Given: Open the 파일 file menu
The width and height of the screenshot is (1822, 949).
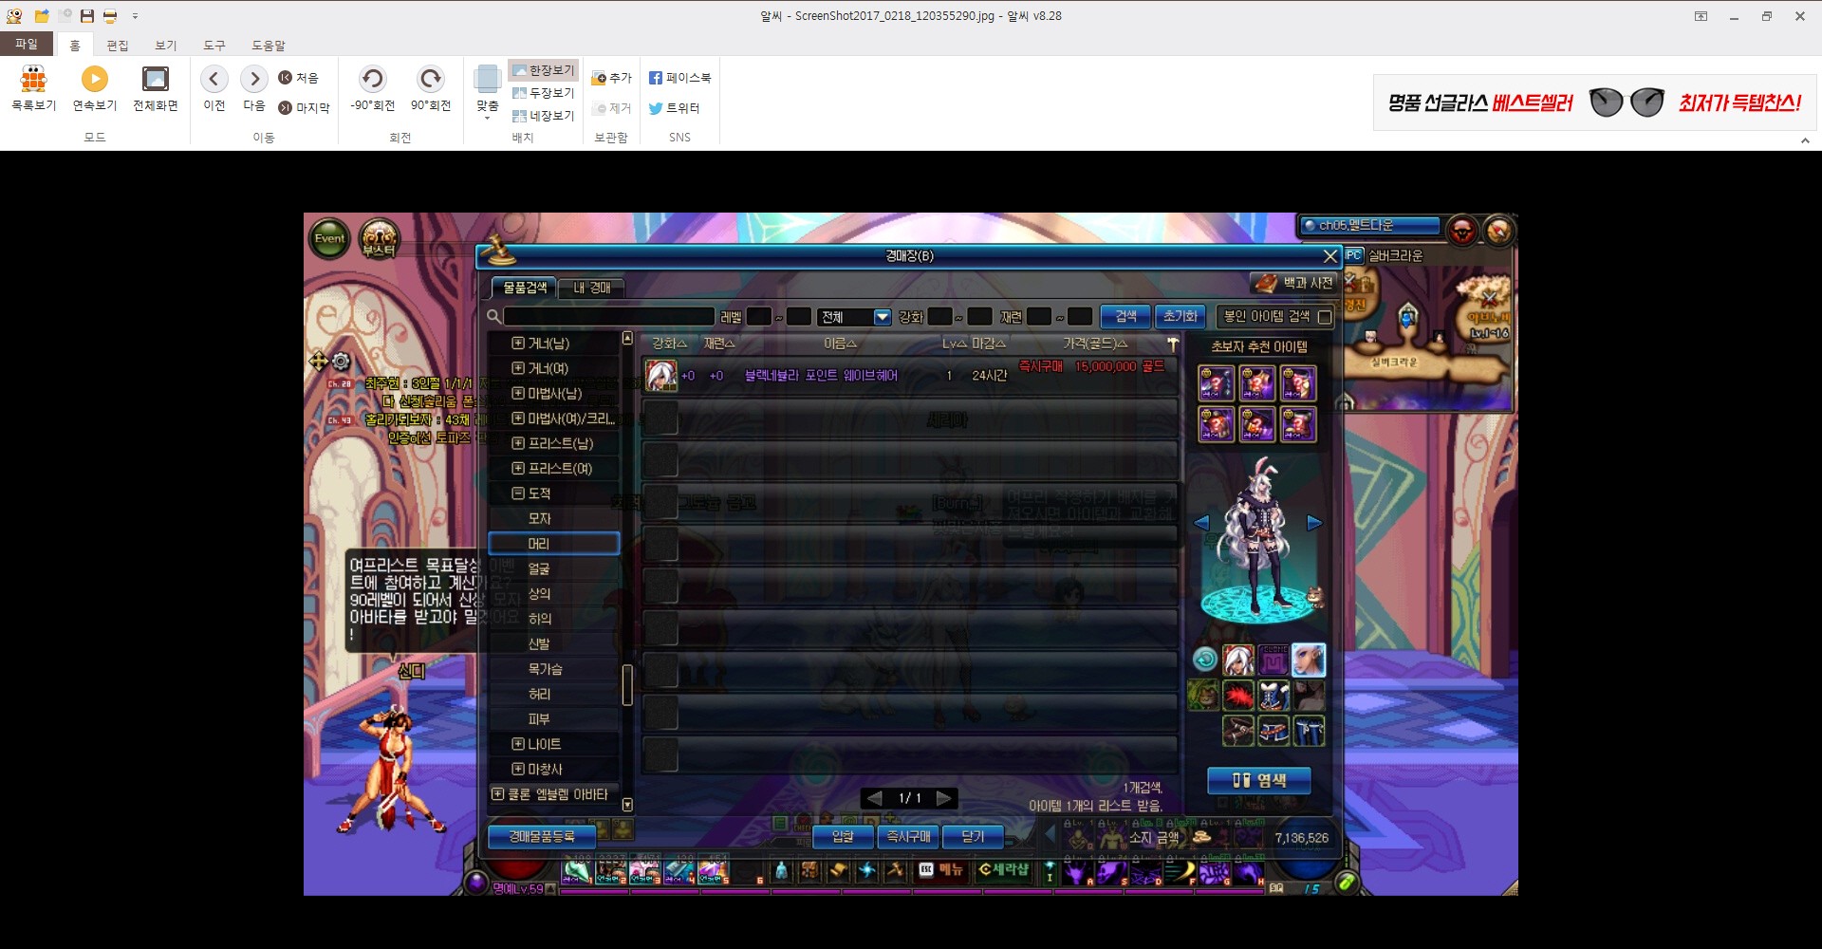Looking at the screenshot, I should [x=27, y=45].
